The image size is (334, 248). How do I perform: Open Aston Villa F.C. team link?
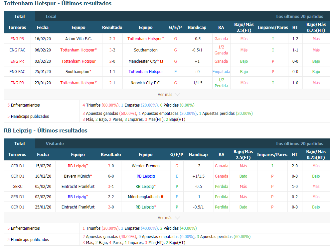click(x=79, y=39)
